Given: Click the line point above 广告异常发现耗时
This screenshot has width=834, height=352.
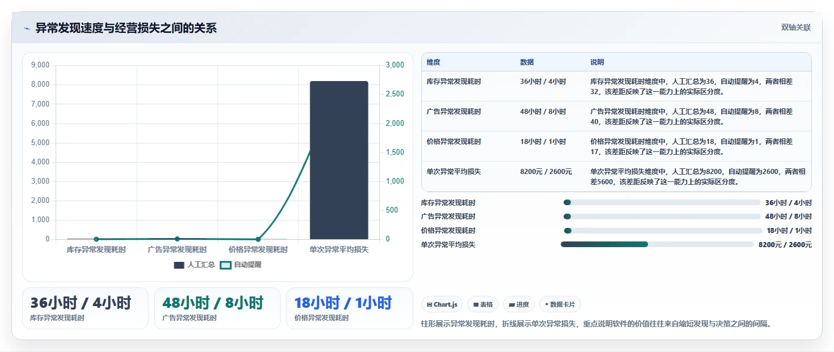Looking at the screenshot, I should [177, 239].
